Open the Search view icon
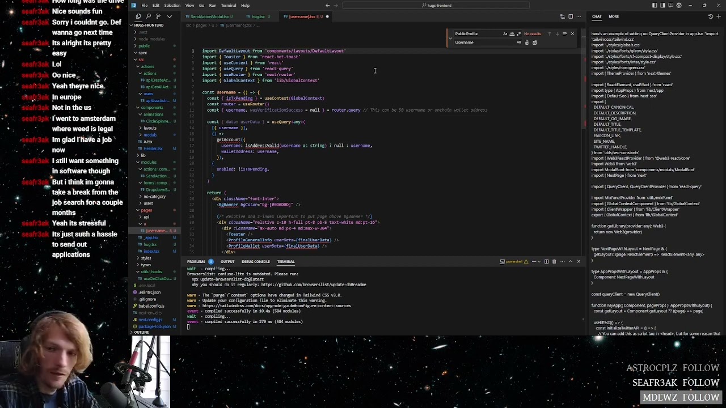The width and height of the screenshot is (726, 408). pos(148,16)
